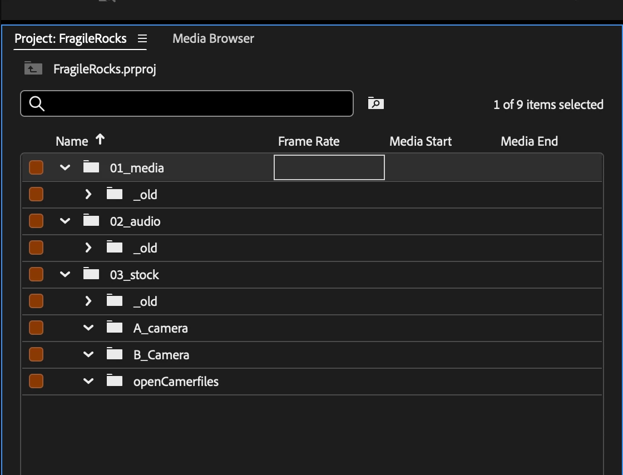The image size is (623, 475).
Task: Click the Find/create search bin icon
Action: click(375, 103)
